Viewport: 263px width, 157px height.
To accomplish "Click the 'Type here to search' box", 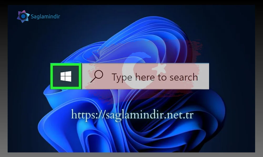I will (x=146, y=76).
